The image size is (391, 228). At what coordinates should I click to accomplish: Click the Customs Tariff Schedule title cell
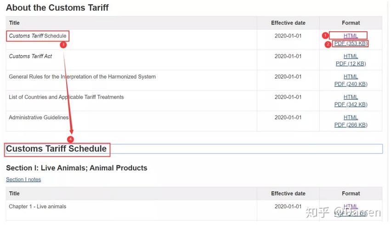coord(38,36)
